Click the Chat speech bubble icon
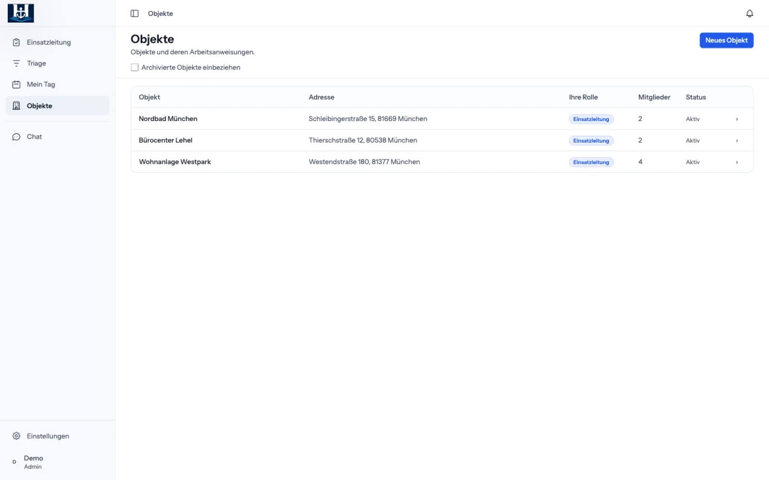 point(16,137)
